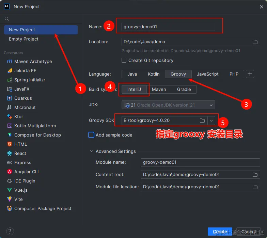Select Empty Project in sidebar
267x238 pixels.
[41, 39]
